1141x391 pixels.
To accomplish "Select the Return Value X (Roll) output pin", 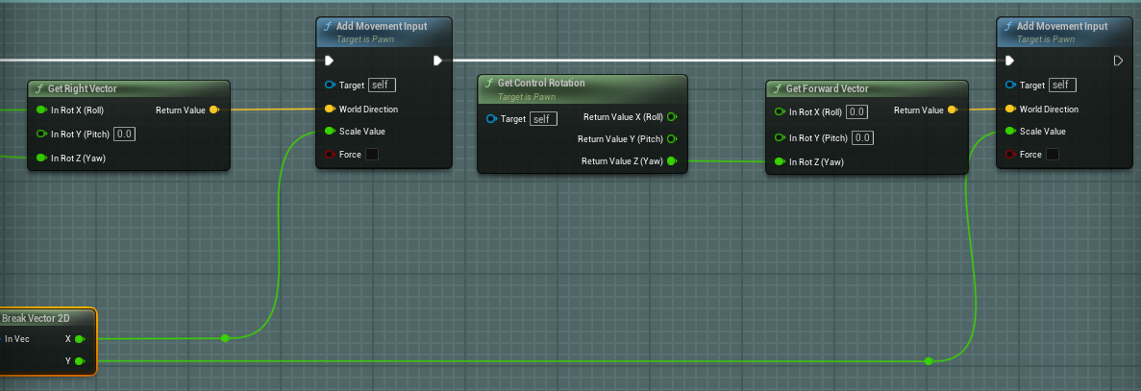I will (672, 116).
